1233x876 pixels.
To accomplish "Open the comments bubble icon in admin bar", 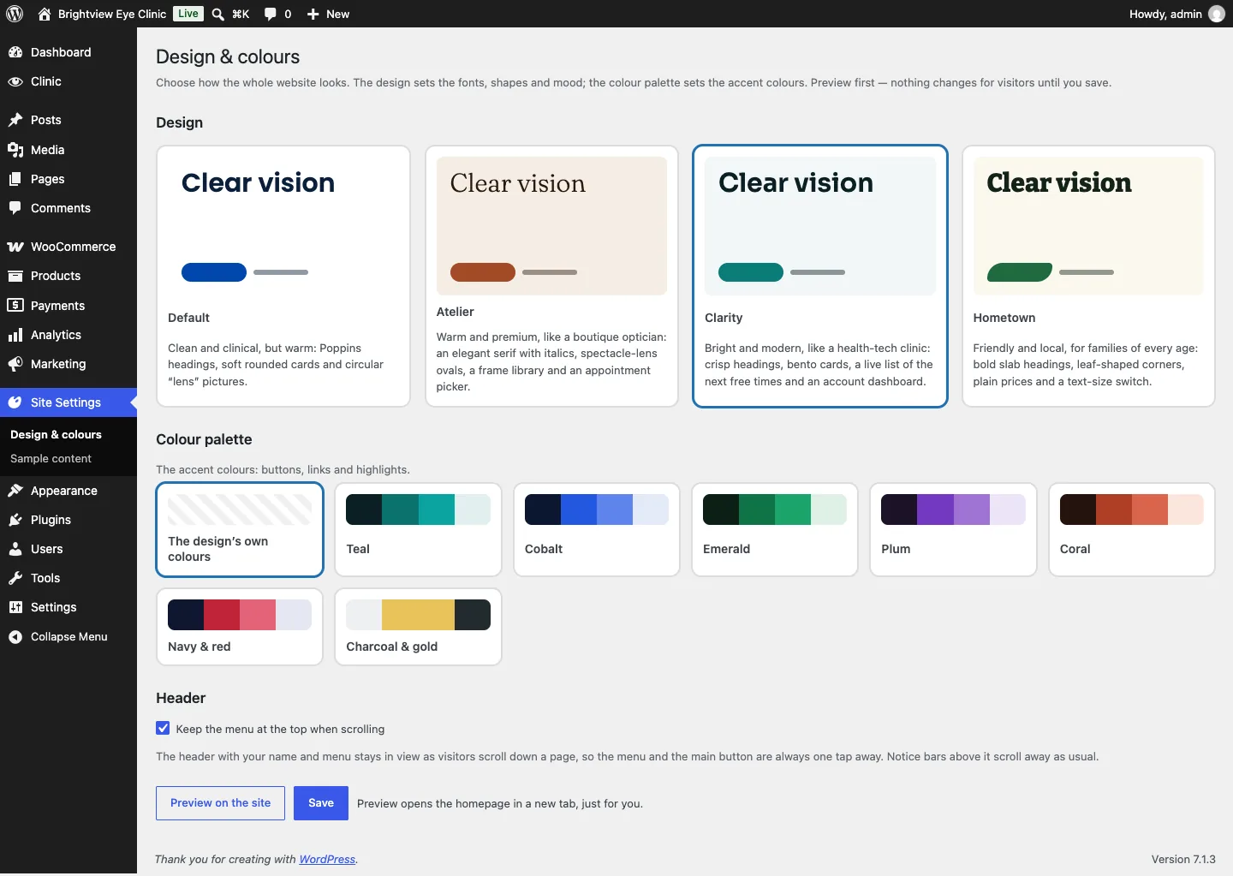I will coord(271,14).
